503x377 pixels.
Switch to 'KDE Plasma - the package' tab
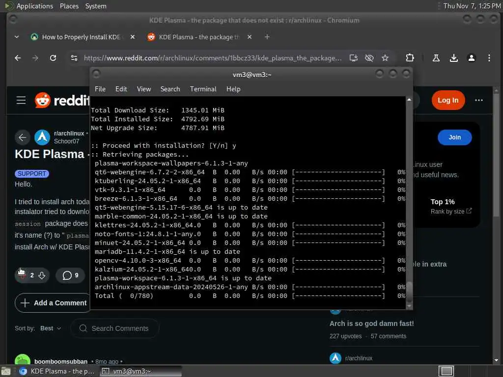click(x=199, y=37)
